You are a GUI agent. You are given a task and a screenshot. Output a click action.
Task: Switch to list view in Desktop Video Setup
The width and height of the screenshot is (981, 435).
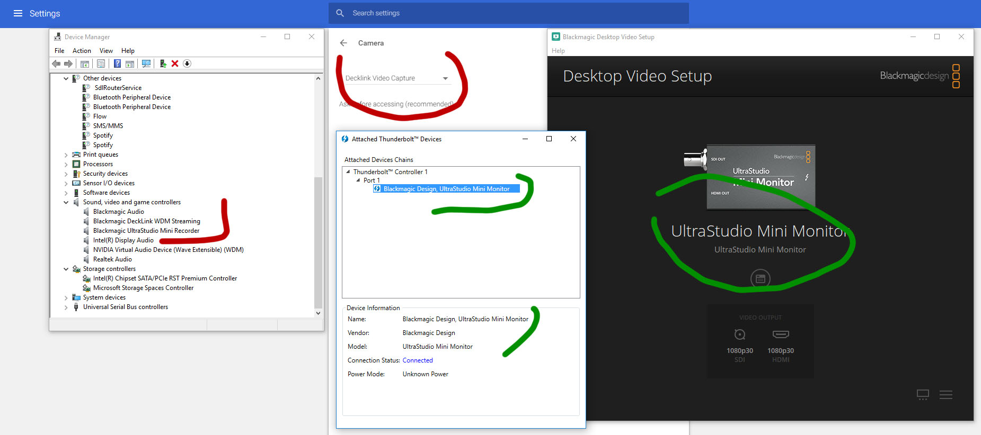point(946,395)
